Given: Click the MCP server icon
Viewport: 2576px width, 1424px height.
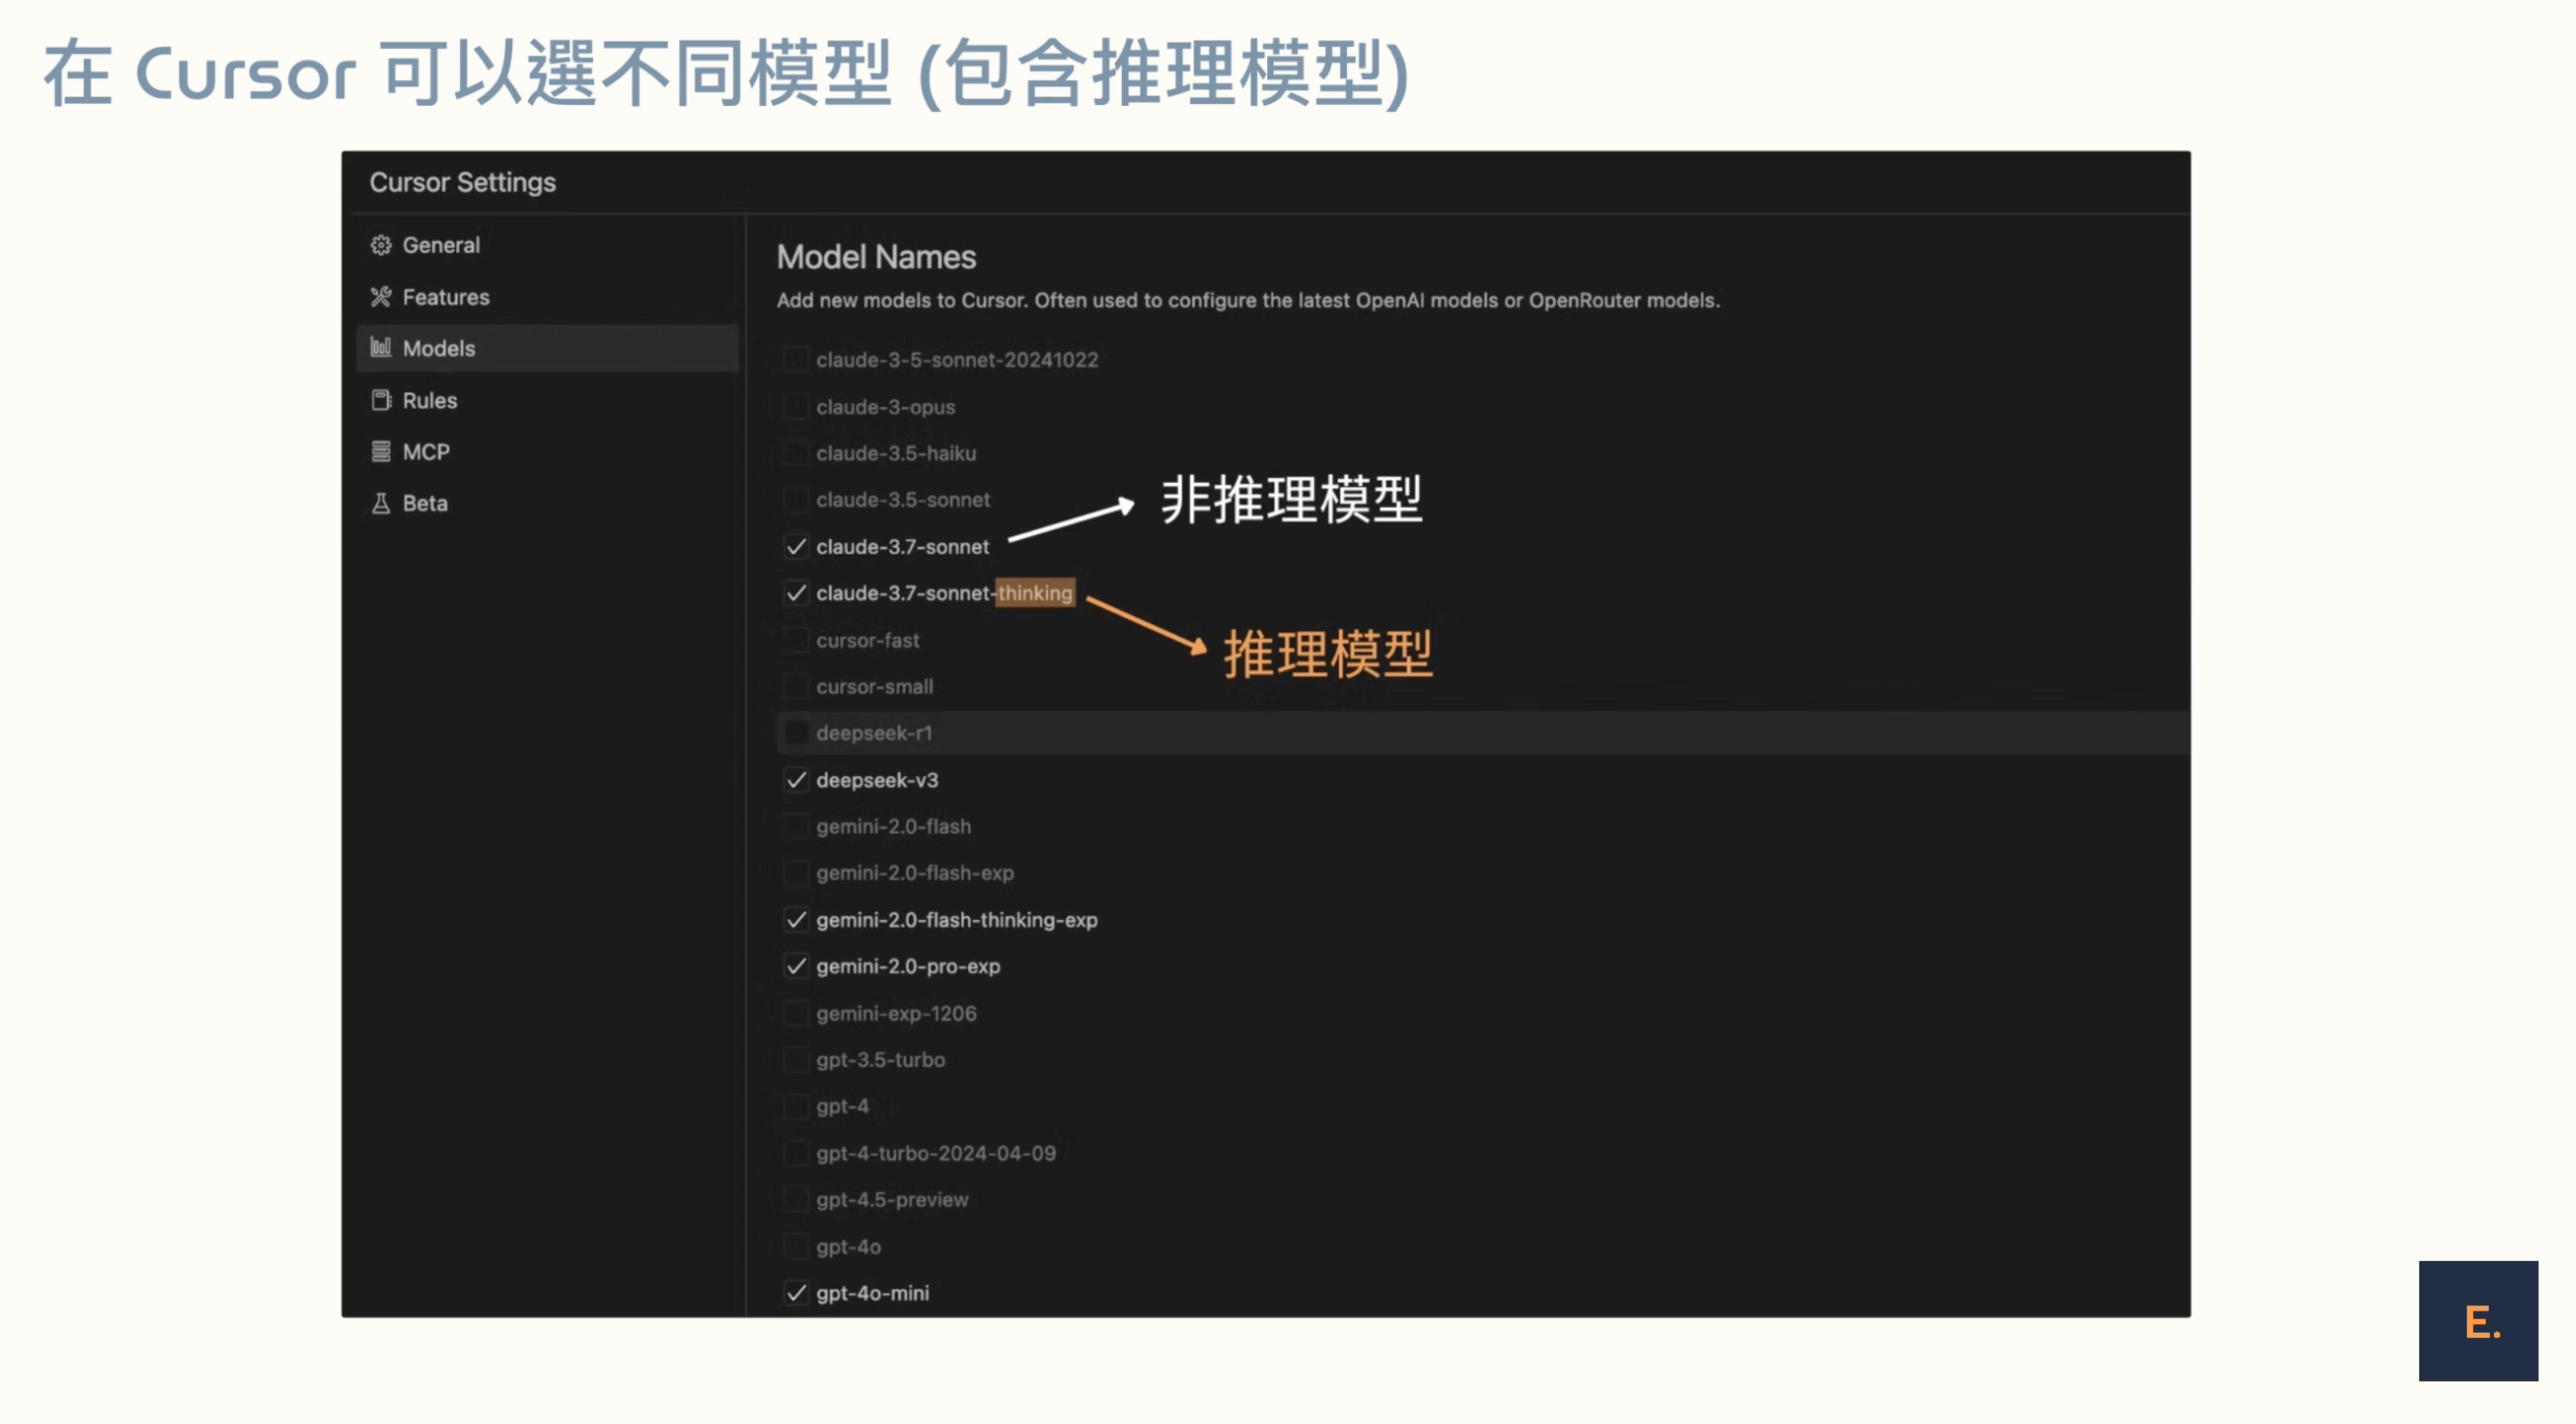Looking at the screenshot, I should (x=381, y=452).
